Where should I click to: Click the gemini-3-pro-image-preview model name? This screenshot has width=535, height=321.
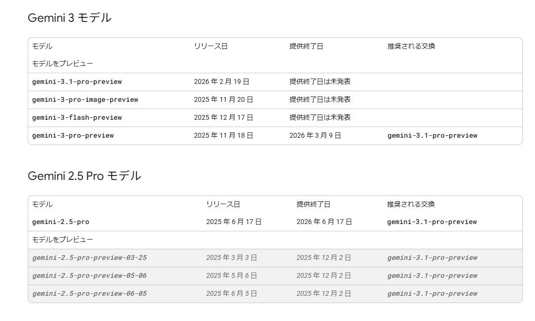pyautogui.click(x=85, y=99)
